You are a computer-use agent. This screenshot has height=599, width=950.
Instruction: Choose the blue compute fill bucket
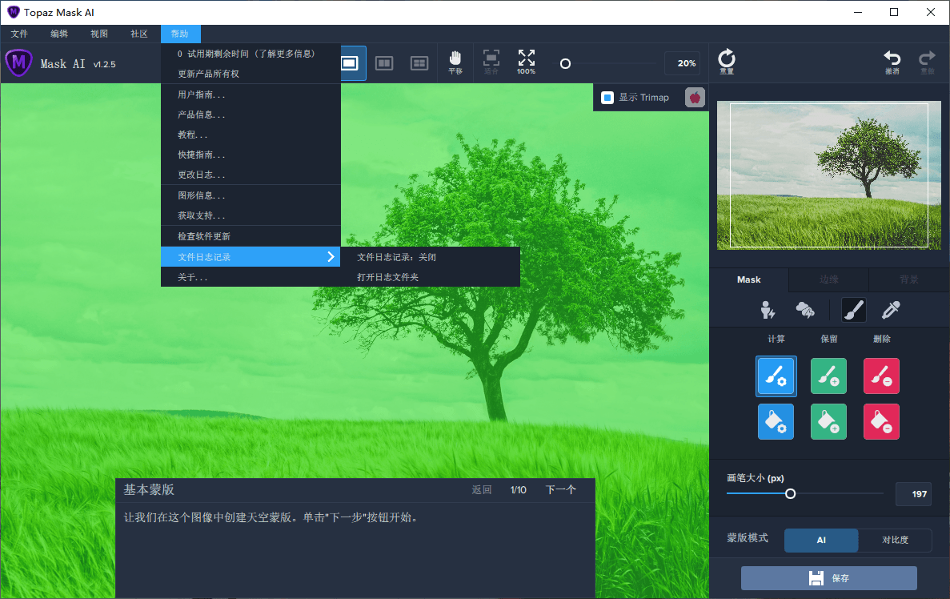coord(776,421)
